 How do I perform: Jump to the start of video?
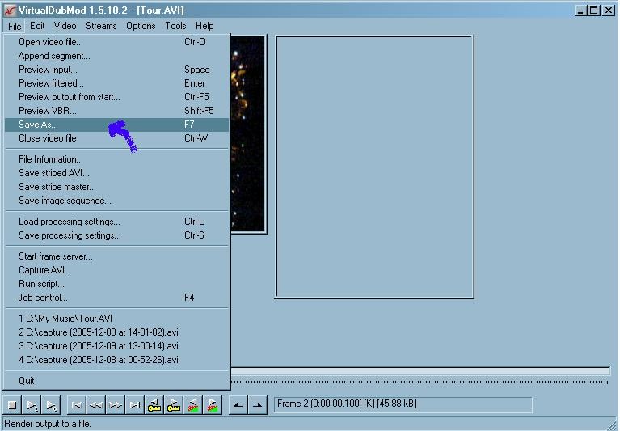[x=77, y=405]
